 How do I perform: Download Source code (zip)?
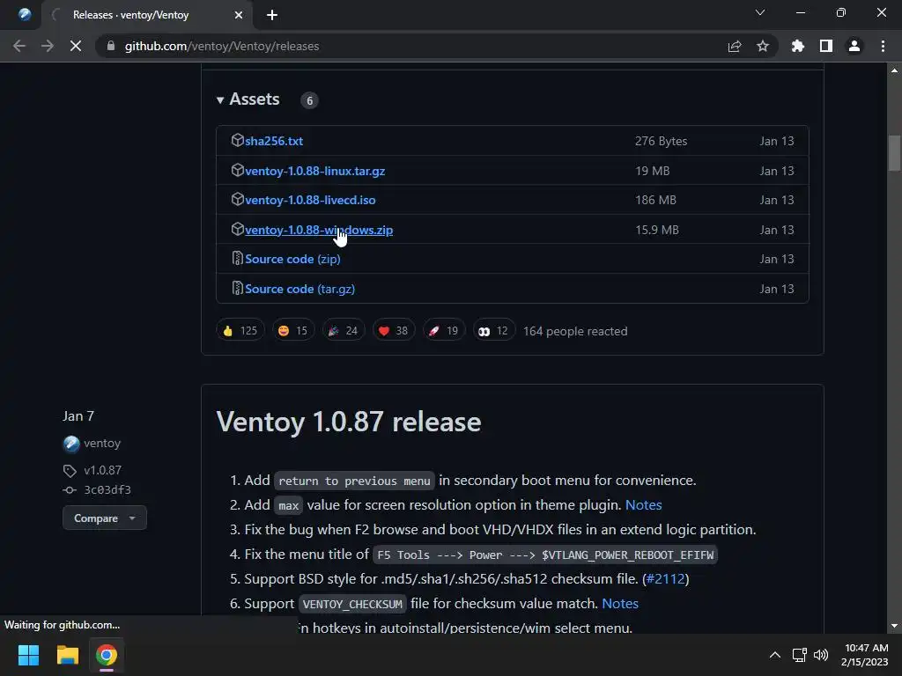click(x=292, y=260)
